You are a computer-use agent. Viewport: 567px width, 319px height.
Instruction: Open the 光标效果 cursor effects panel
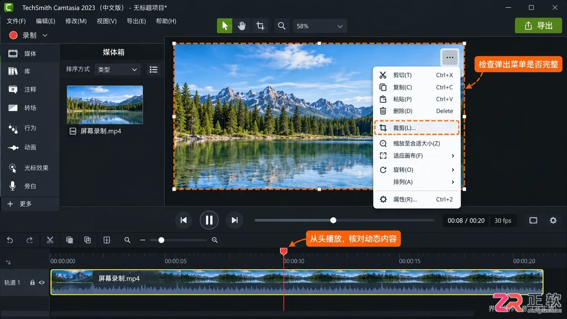click(30, 168)
